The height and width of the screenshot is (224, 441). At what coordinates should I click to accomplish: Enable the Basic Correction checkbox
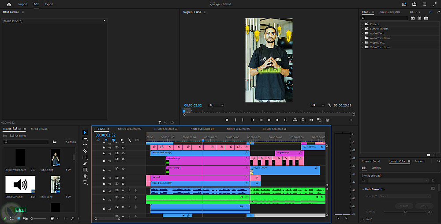(x=433, y=189)
